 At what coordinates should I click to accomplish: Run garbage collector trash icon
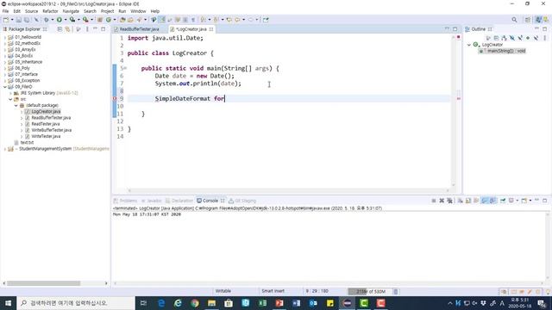pos(395,291)
